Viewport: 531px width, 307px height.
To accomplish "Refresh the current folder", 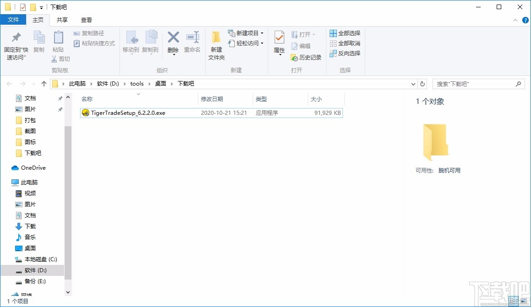I will coord(423,84).
